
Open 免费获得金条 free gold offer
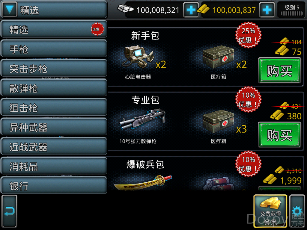pyautogui.click(x=270, y=211)
